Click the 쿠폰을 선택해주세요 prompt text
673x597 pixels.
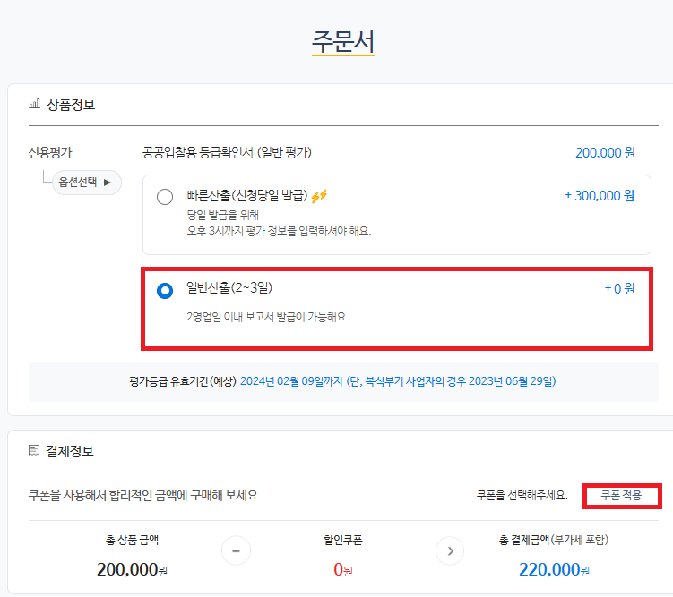click(522, 495)
